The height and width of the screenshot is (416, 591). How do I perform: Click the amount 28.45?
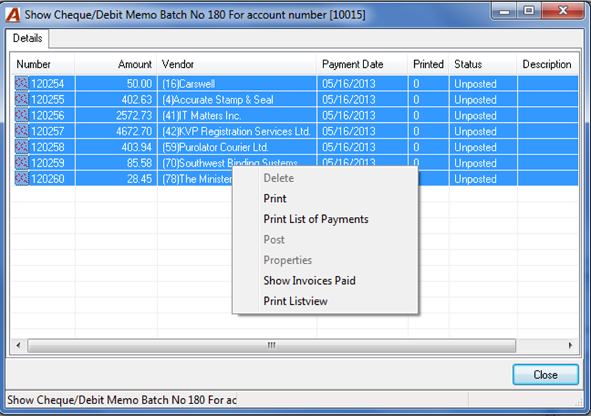139,179
